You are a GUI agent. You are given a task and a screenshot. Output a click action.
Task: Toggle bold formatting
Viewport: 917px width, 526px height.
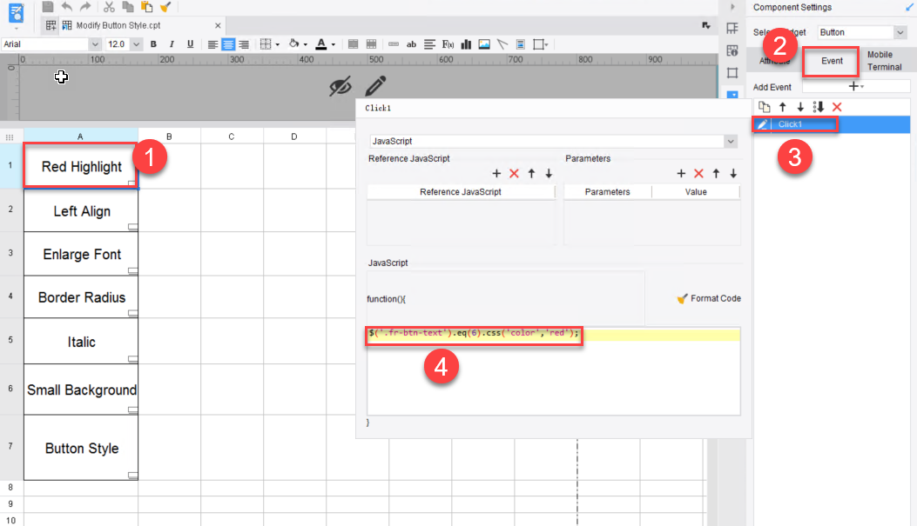click(x=153, y=43)
